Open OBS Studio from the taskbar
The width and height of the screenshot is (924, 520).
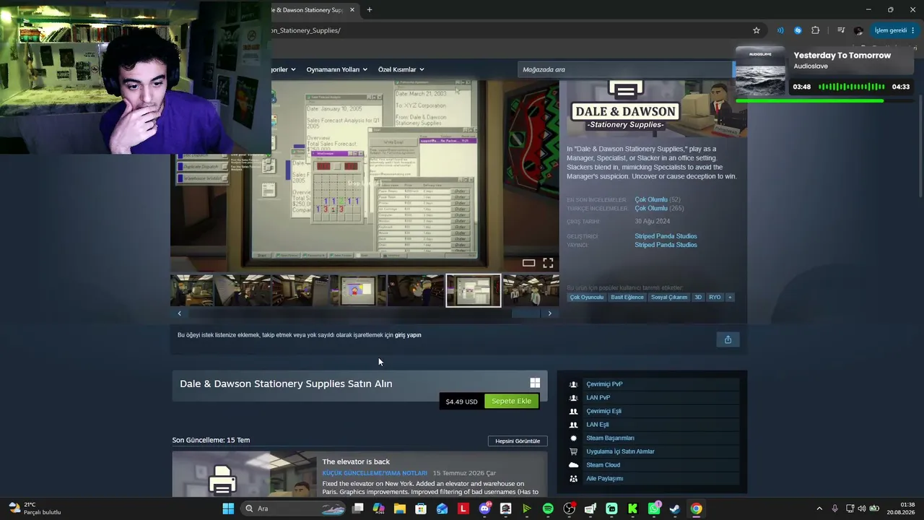[569, 508]
